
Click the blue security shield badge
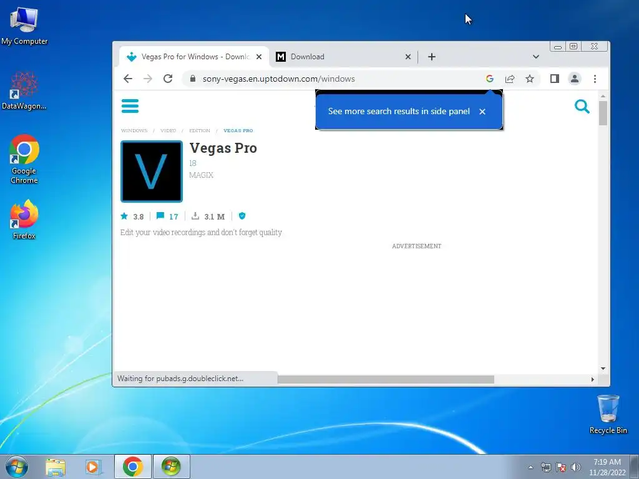242,216
